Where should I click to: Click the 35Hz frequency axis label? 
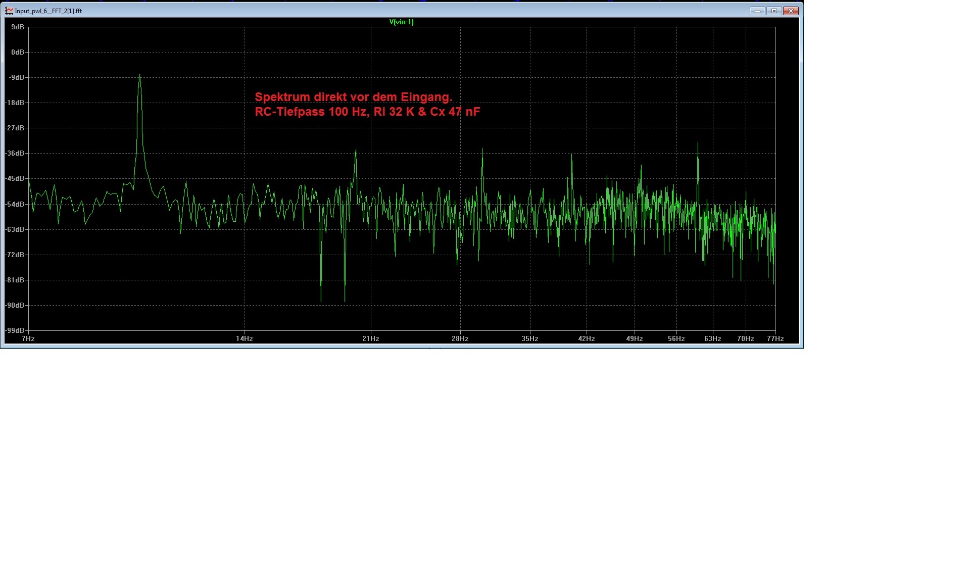[530, 338]
